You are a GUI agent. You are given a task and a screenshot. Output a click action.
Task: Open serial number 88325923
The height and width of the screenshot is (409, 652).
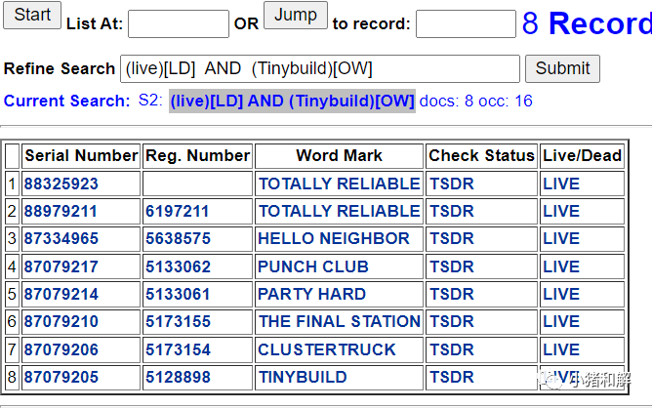click(61, 184)
